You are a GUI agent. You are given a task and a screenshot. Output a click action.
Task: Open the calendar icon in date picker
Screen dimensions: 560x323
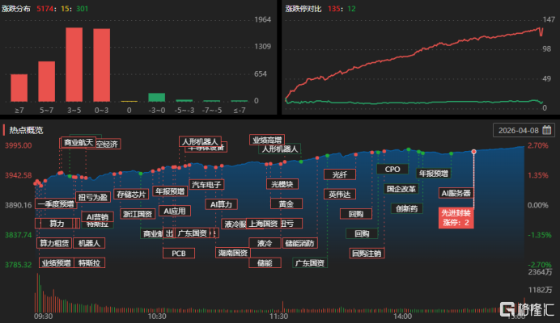[x=547, y=130]
